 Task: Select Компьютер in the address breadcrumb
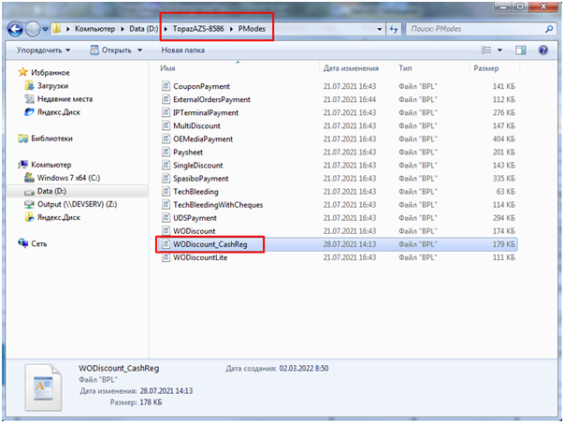coord(95,29)
